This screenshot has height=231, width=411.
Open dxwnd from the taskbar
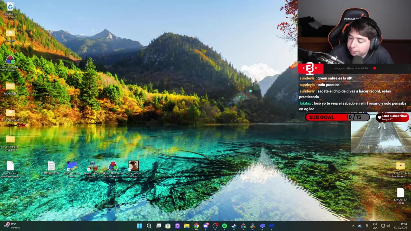pyautogui.click(x=253, y=226)
